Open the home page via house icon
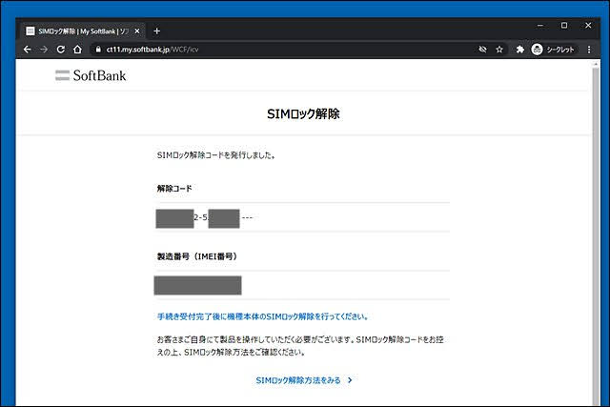Viewport: 610px width, 407px height. tap(78, 50)
